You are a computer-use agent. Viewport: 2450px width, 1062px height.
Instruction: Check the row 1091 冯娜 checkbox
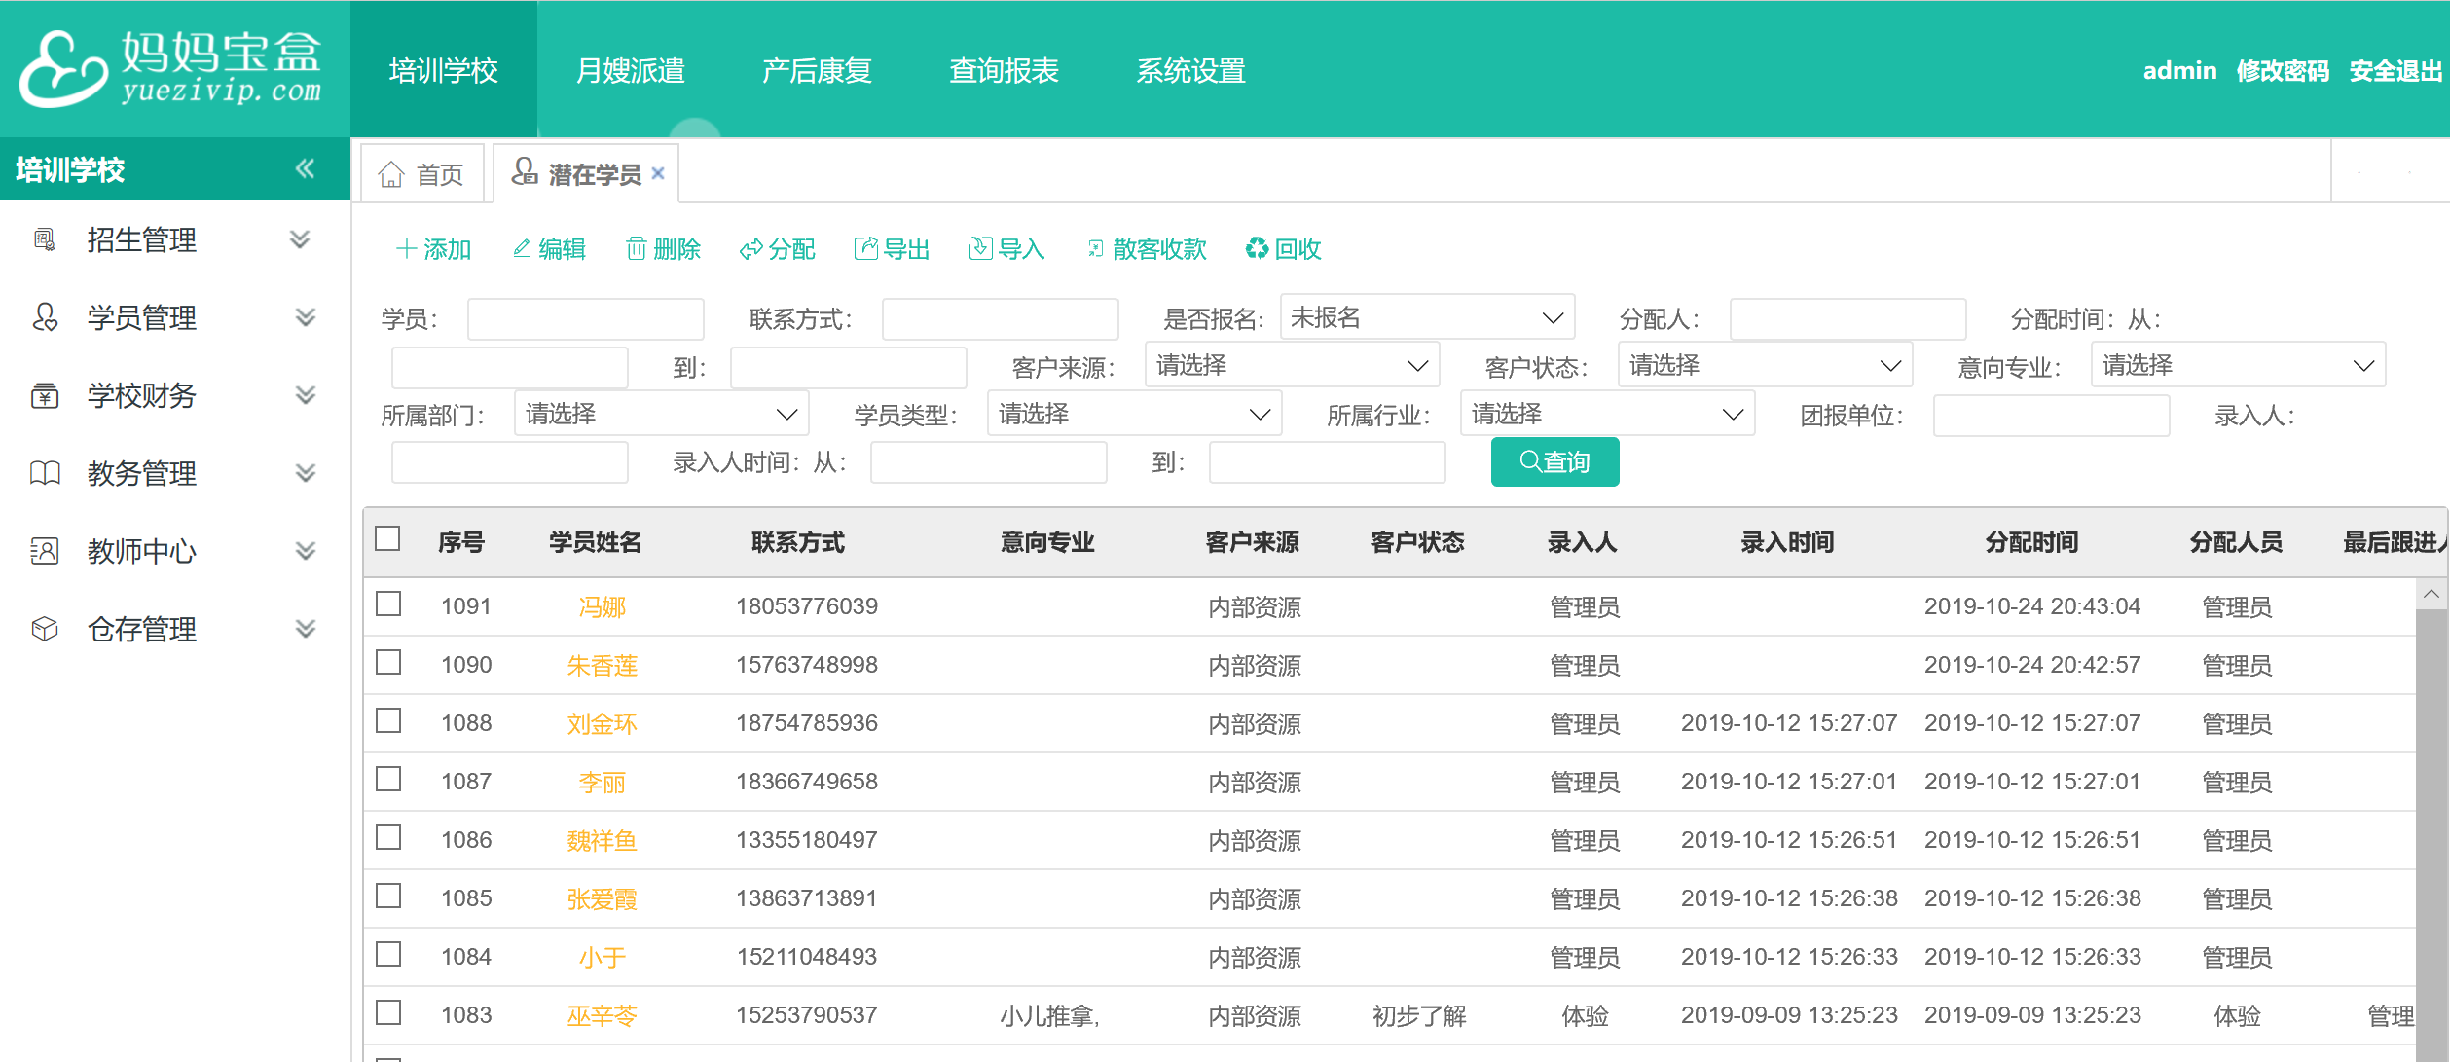[x=388, y=604]
